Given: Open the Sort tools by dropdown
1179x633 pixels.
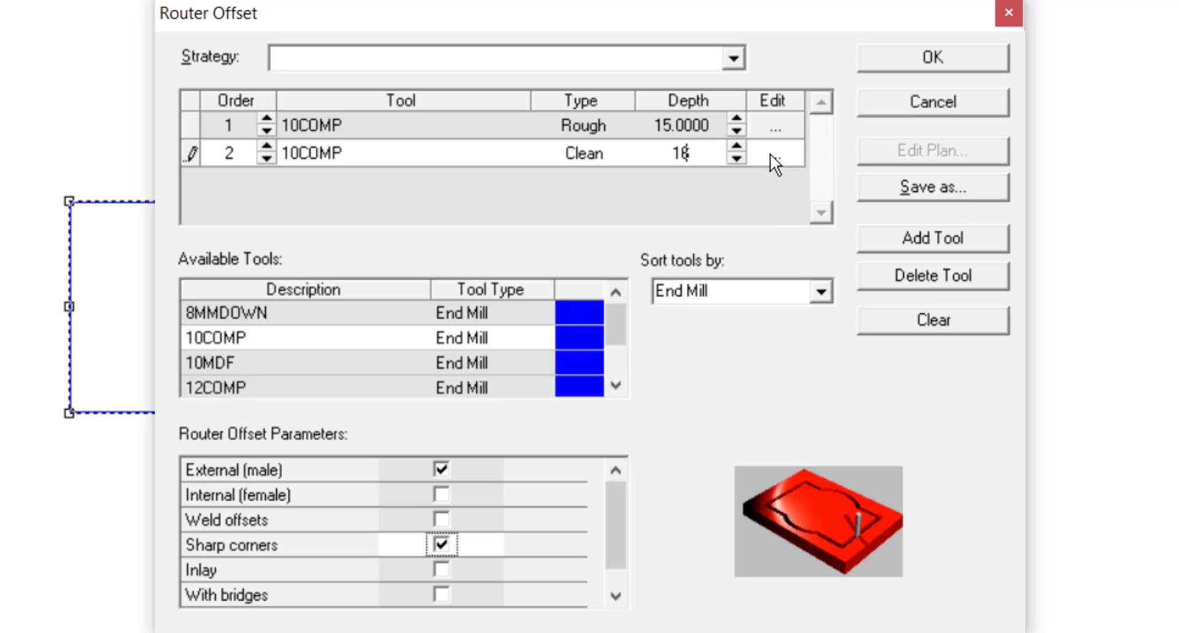Looking at the screenshot, I should coord(821,292).
